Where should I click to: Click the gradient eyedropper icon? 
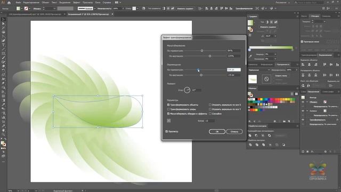coord(250,57)
